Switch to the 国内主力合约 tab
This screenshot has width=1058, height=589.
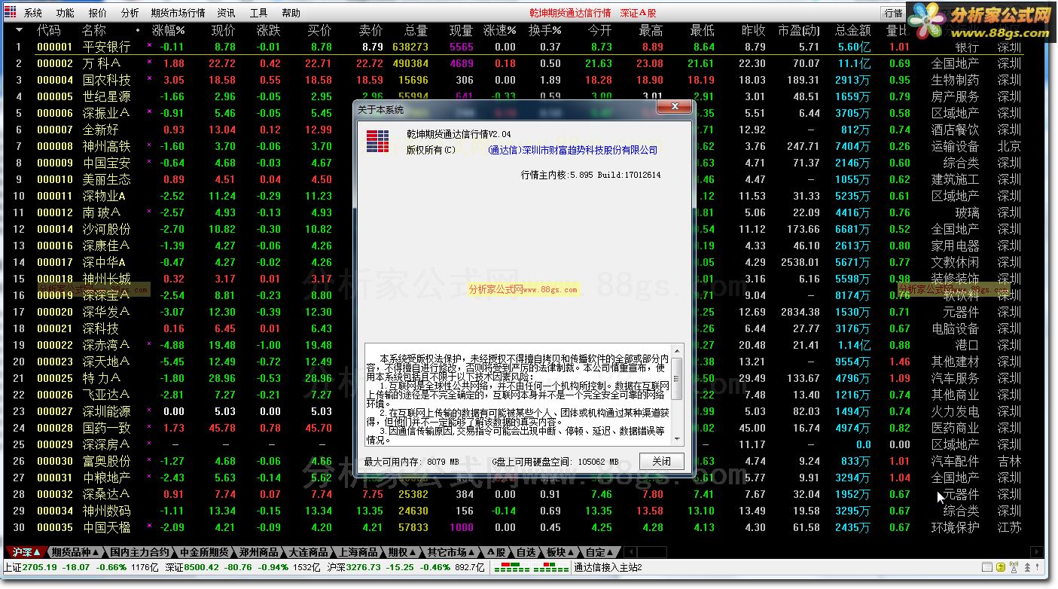click(x=139, y=552)
